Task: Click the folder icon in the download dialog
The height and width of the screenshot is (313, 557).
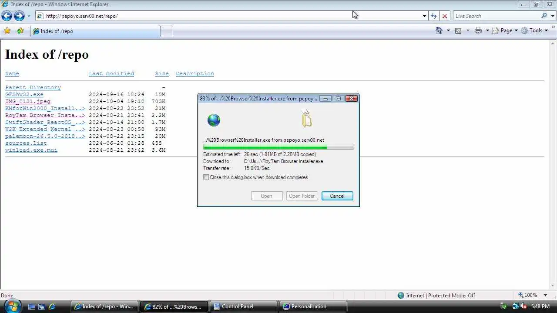Action: click(x=307, y=118)
